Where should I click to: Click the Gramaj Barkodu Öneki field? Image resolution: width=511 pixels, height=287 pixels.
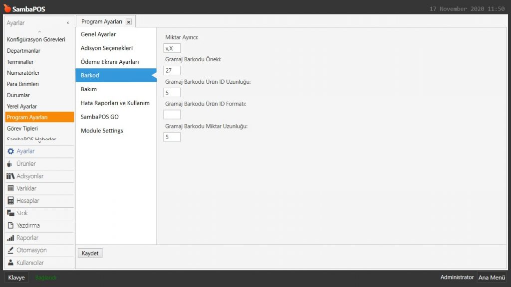(x=172, y=70)
